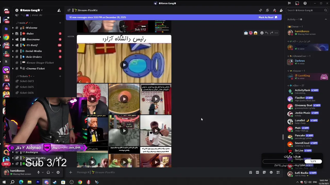Screen dimensions: 330x185
Task: Open the sticker picker
Action: [264, 172]
